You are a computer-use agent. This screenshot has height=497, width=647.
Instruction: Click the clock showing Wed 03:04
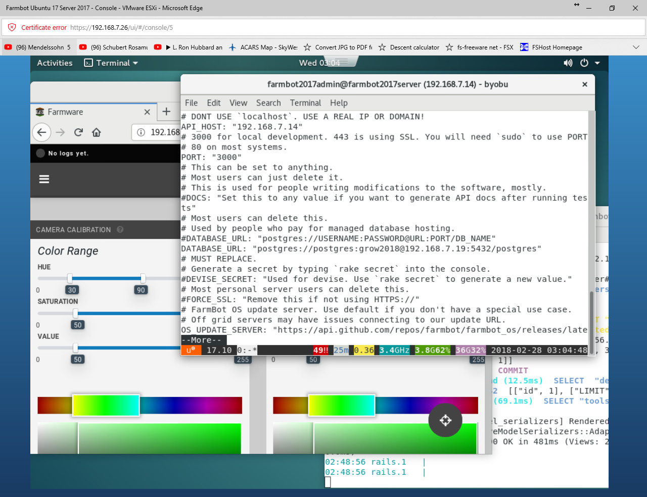click(319, 63)
